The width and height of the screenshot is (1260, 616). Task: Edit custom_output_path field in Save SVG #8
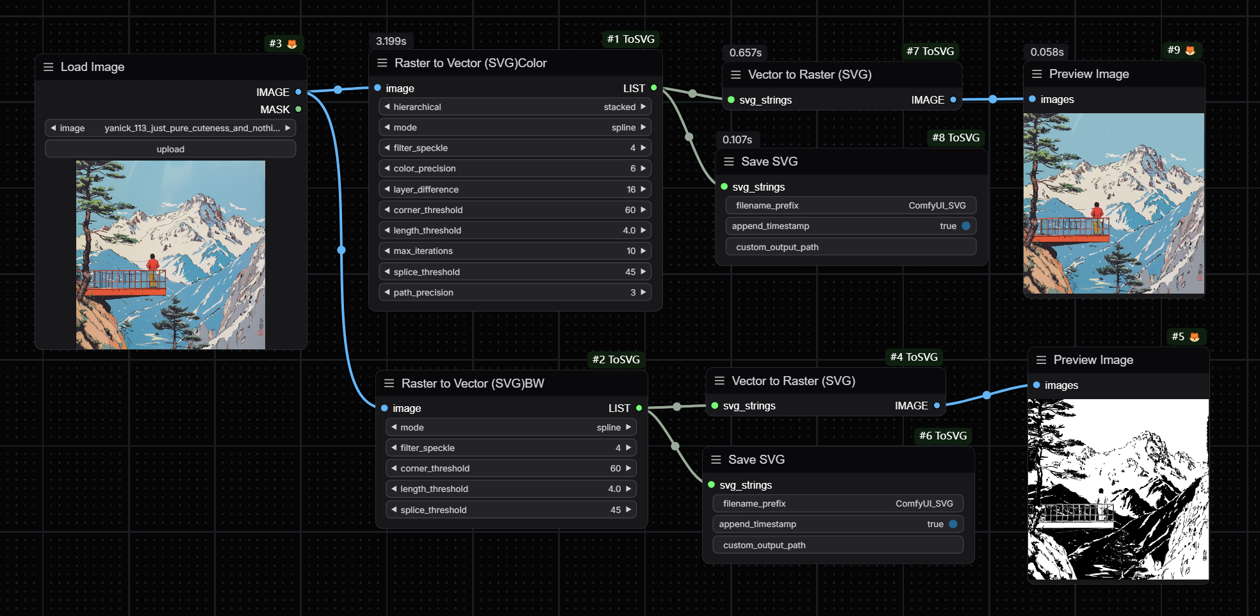pyautogui.click(x=851, y=247)
